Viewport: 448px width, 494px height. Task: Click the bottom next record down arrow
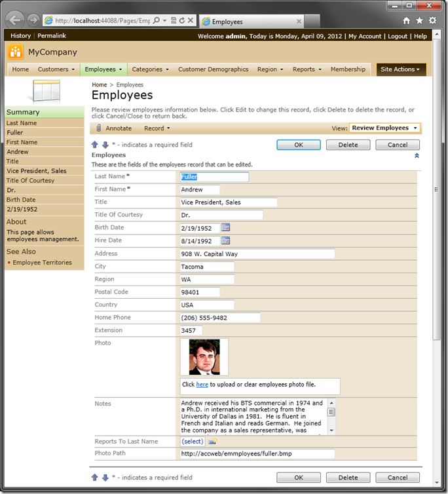click(x=105, y=478)
